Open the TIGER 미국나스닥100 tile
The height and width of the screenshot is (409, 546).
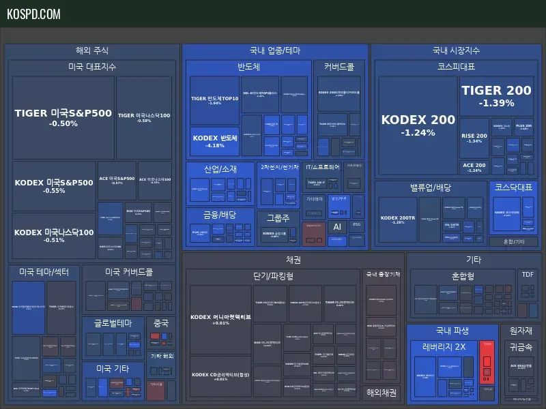point(144,118)
